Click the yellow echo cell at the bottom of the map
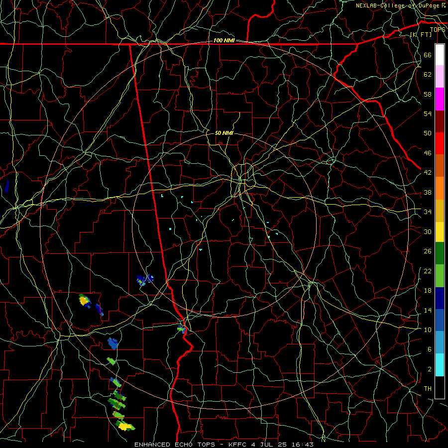Screen dimensions: 448x448 tap(126, 426)
